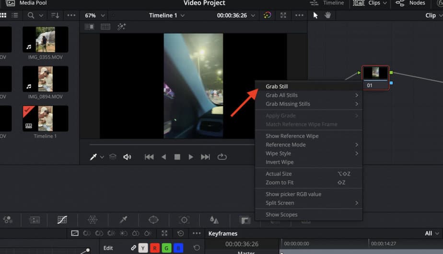This screenshot has width=443, height=254.
Task: Choose Zoom to Fit menu option
Action: pyautogui.click(x=309, y=182)
